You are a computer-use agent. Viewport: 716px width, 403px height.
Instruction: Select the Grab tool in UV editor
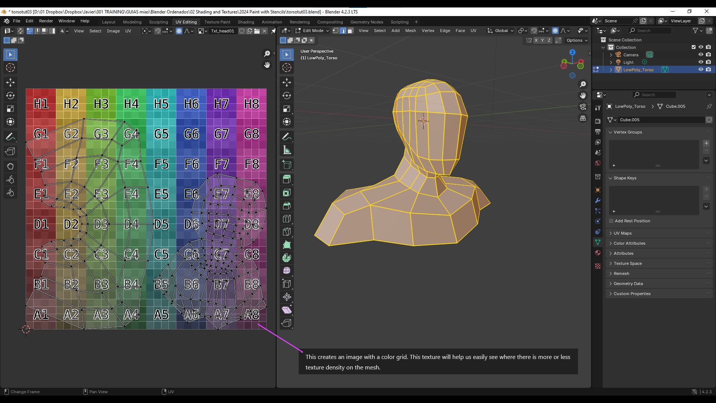tap(10, 166)
